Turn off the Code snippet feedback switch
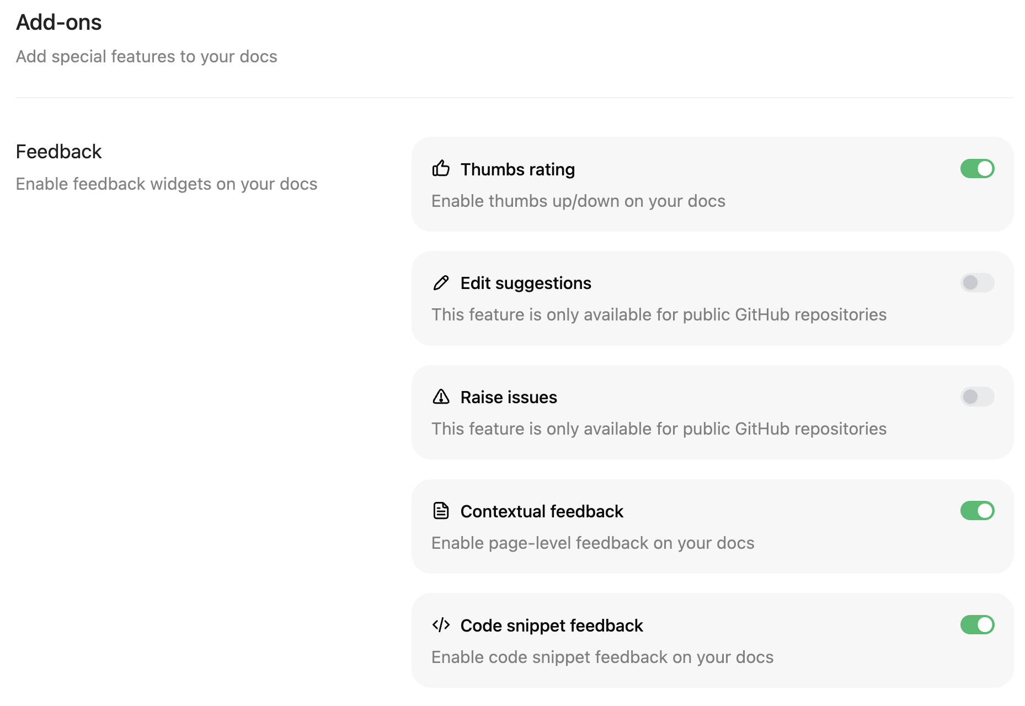The image size is (1025, 706). pyautogui.click(x=977, y=625)
